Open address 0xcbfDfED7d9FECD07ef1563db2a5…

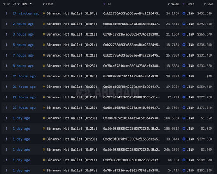[132, 139]
